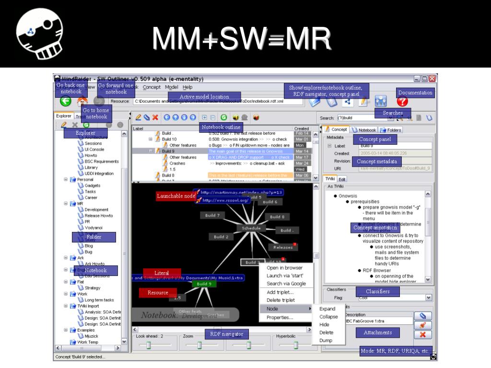Click the Search input field

pos(365,118)
